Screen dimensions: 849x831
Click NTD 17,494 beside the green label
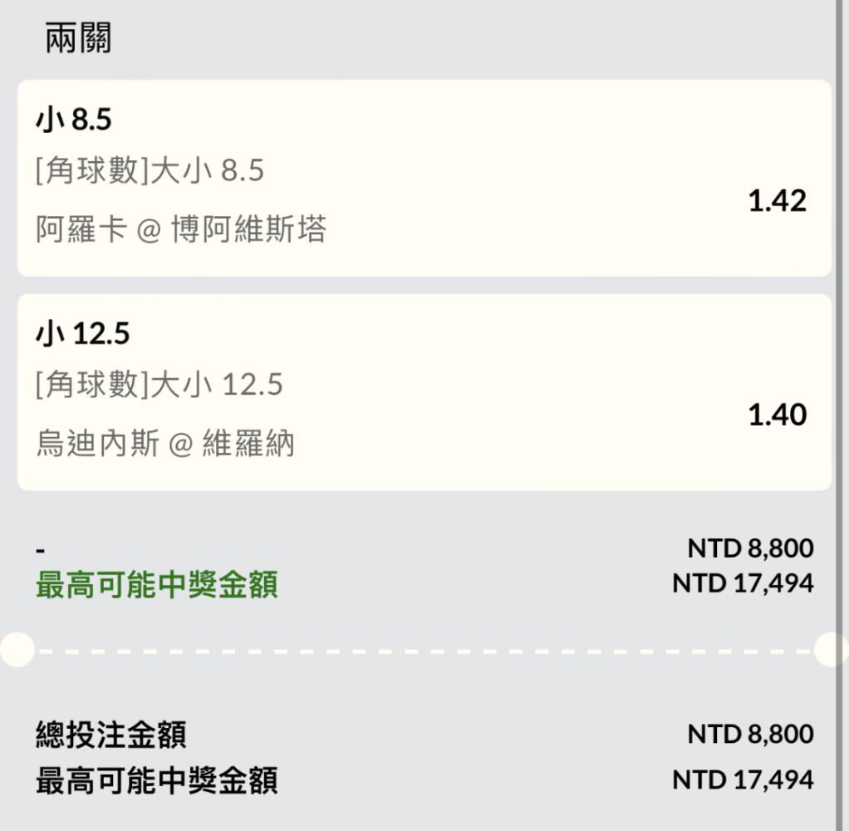tap(743, 583)
